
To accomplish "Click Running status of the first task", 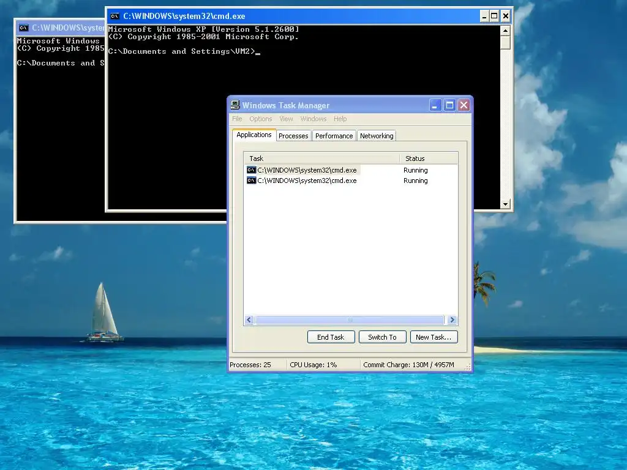I will pyautogui.click(x=416, y=170).
